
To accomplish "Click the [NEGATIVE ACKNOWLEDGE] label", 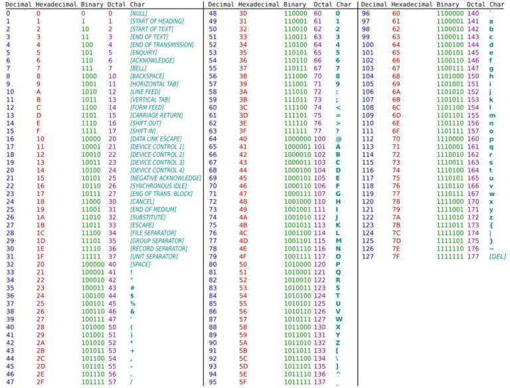I will click(165, 178).
